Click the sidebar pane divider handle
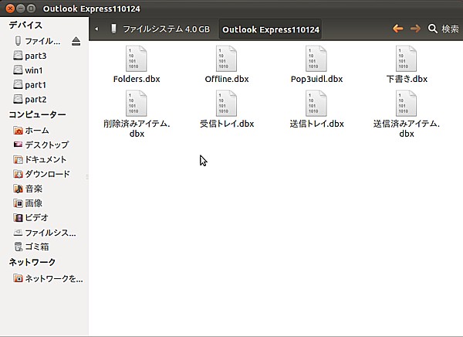The image size is (463, 337). pos(86,177)
